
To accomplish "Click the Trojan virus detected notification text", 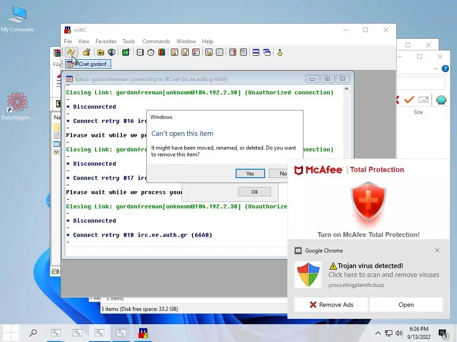I will 370,265.
